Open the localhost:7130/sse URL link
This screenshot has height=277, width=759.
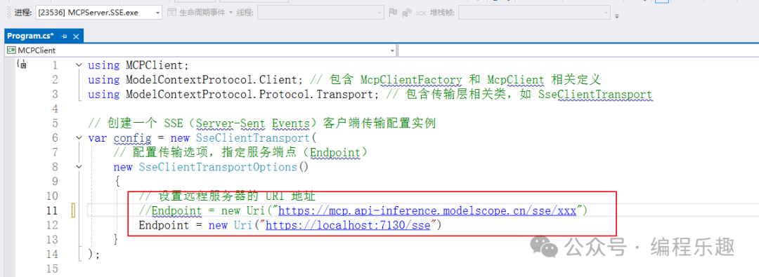348,225
